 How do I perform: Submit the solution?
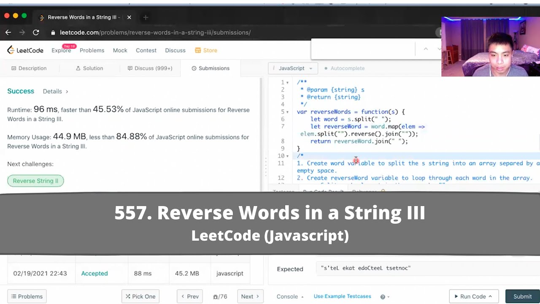pyautogui.click(x=522, y=296)
